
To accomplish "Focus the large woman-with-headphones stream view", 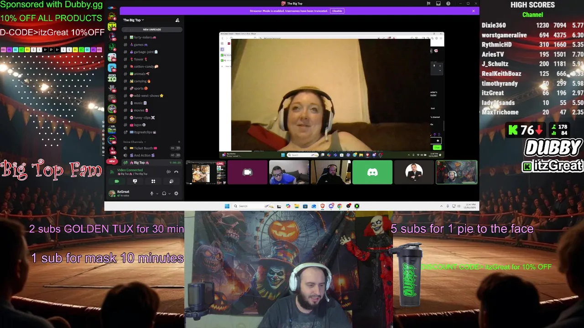I will click(332, 95).
